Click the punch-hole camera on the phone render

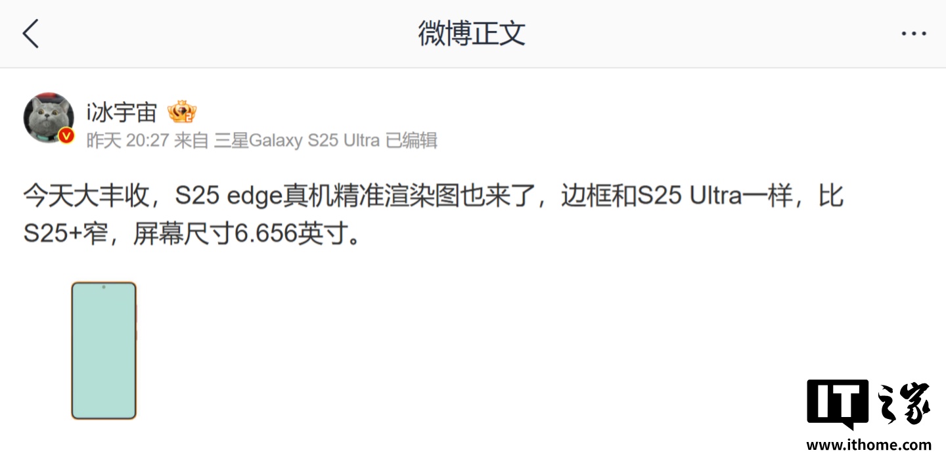104,287
